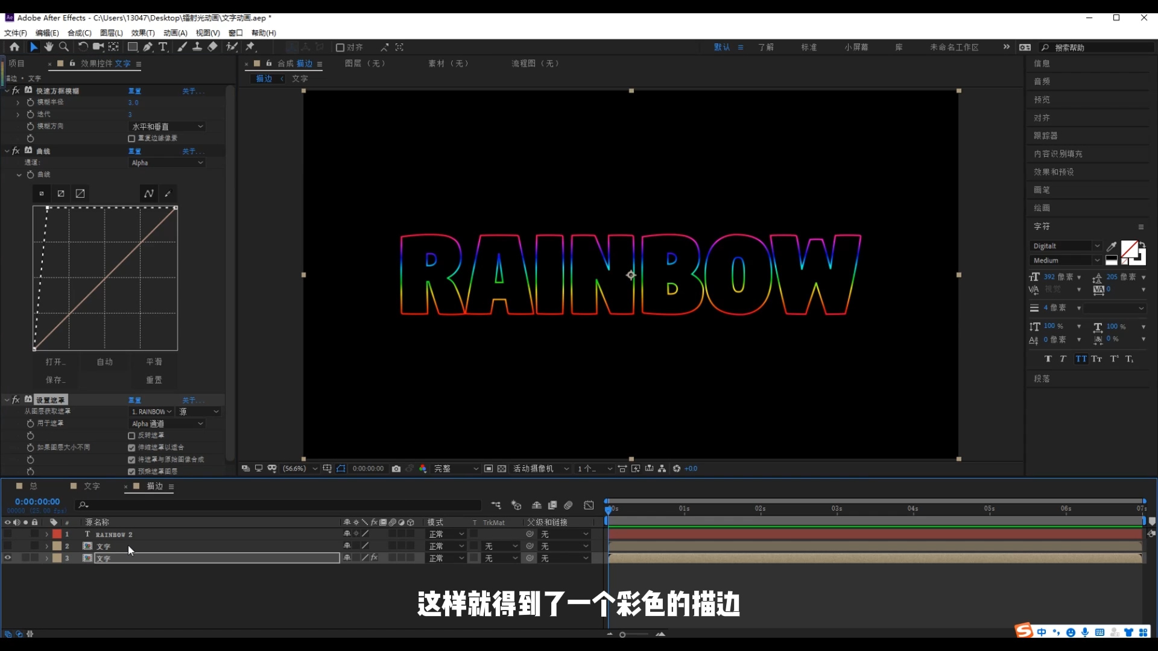The width and height of the screenshot is (1158, 651).
Task: Select the Eraser tool
Action: (x=212, y=47)
